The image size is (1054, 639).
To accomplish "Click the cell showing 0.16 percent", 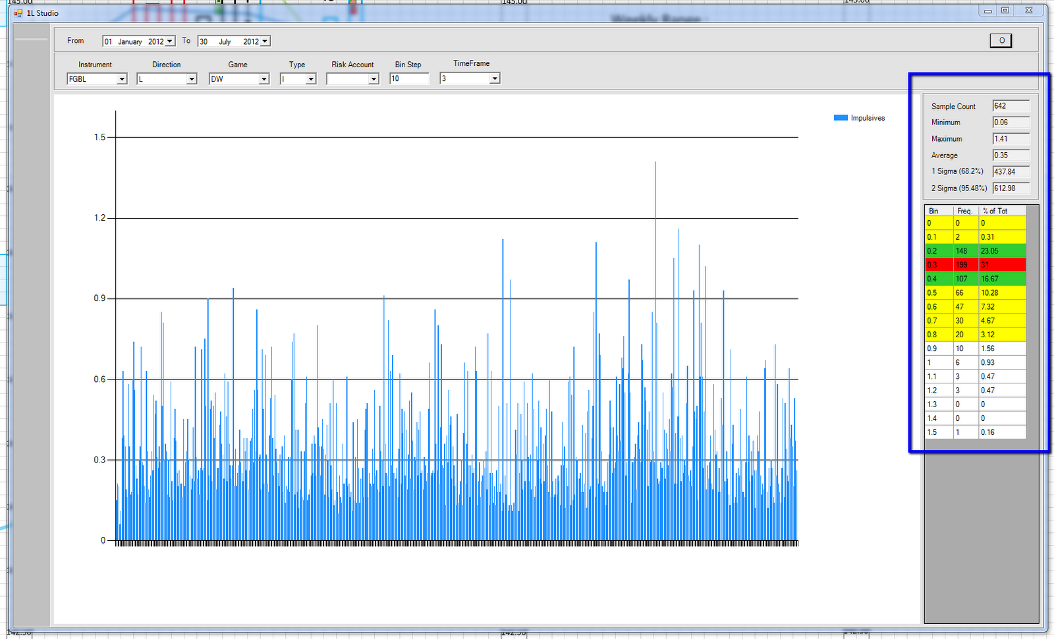I will 1003,432.
